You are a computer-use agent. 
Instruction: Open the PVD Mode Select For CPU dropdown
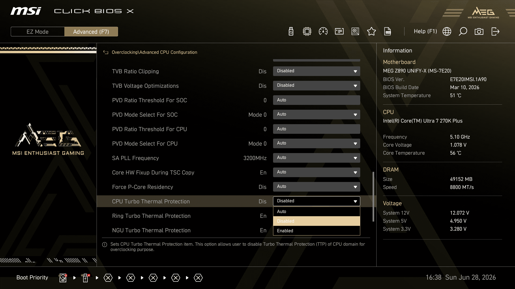coord(317,143)
